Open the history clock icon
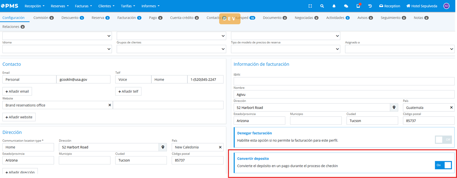The height and width of the screenshot is (178, 457). (370, 6)
